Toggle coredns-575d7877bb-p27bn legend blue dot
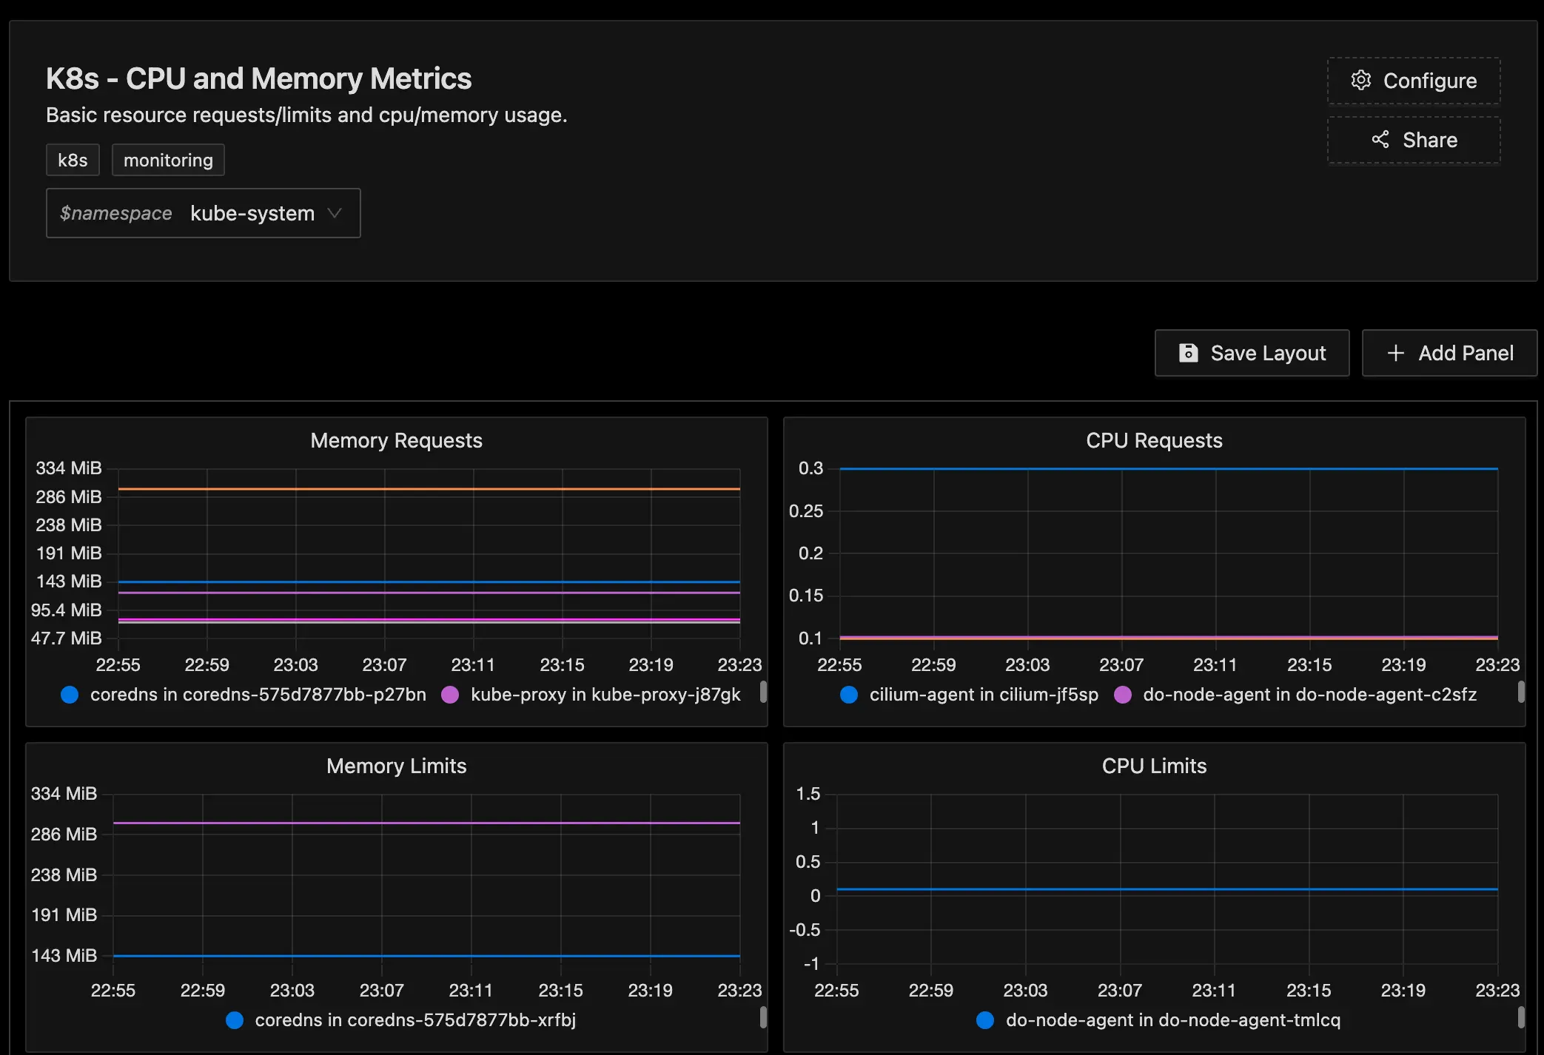 [x=70, y=695]
